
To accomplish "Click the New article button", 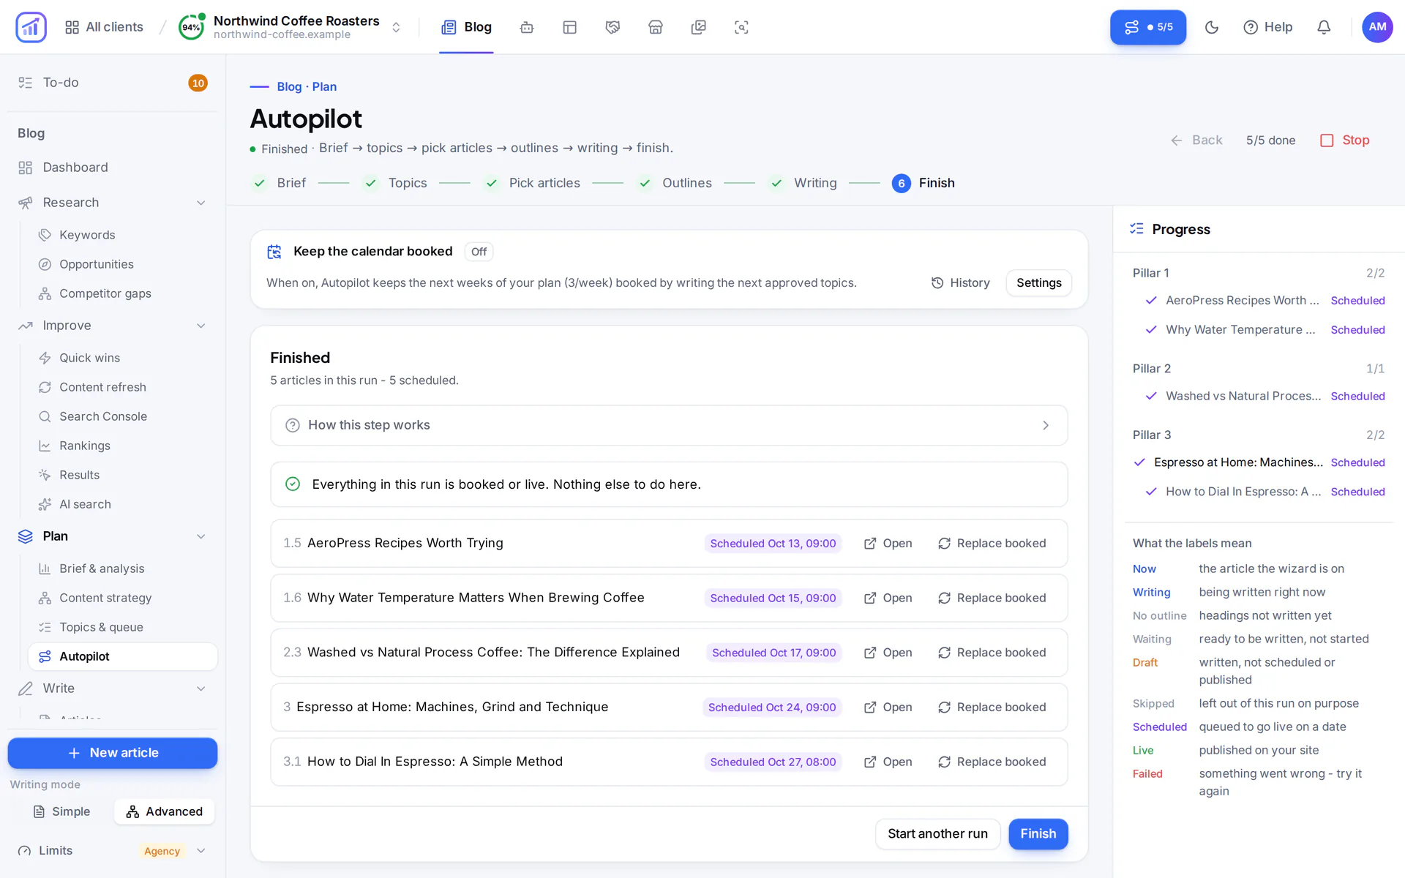I will (x=113, y=753).
